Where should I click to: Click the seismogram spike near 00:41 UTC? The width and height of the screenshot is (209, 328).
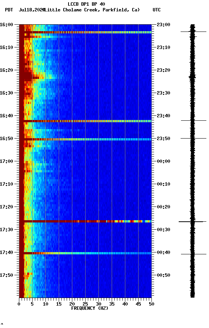tap(193, 254)
